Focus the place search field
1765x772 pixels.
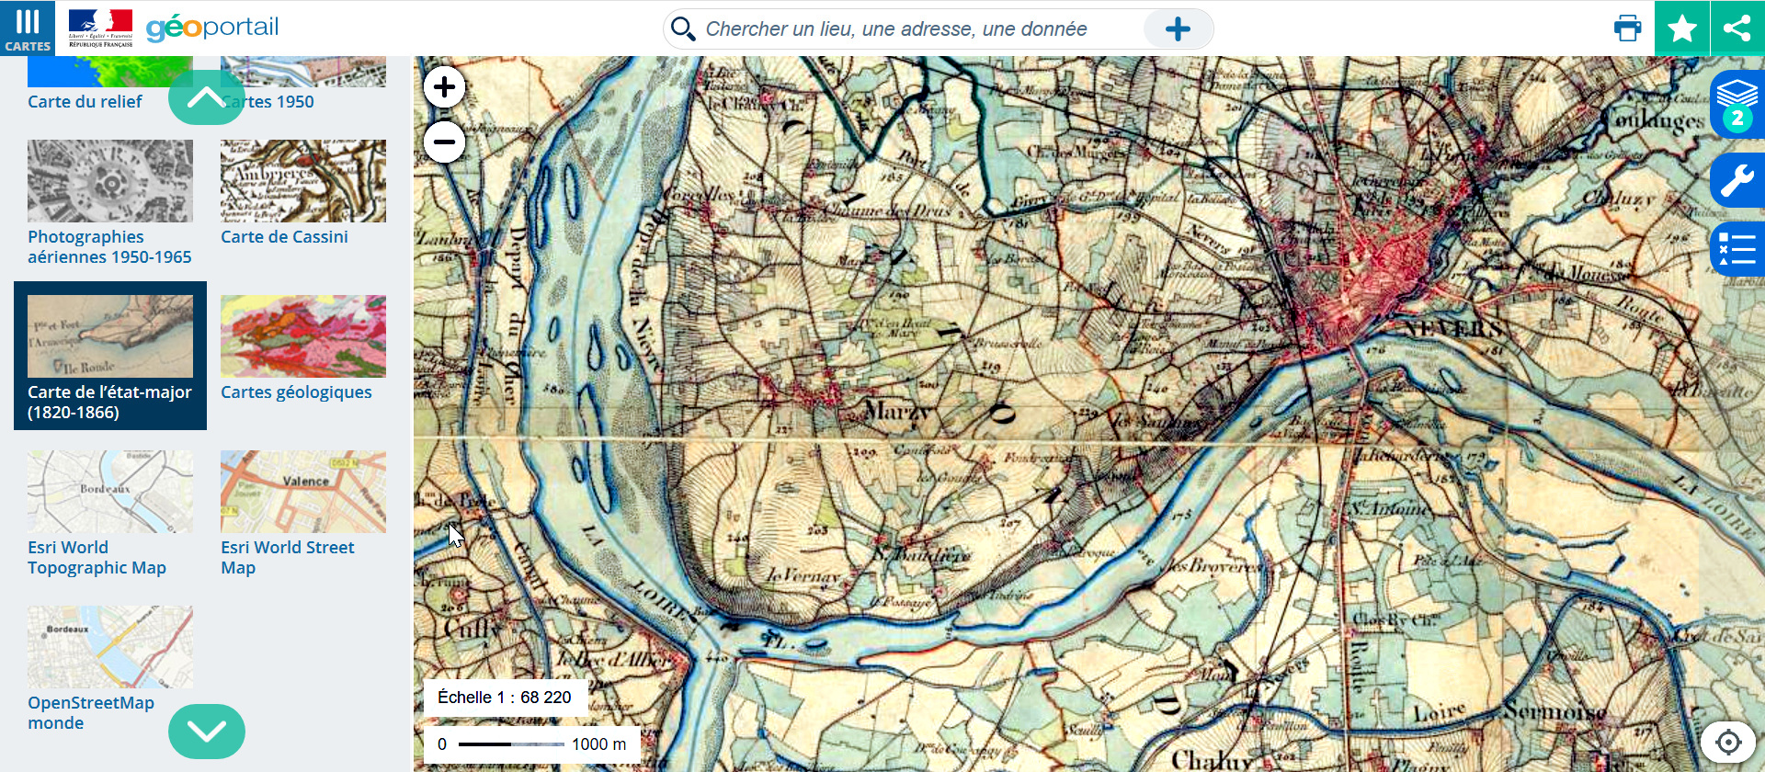(919, 28)
